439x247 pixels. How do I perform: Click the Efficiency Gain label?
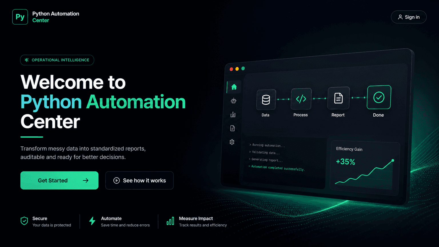(349, 149)
